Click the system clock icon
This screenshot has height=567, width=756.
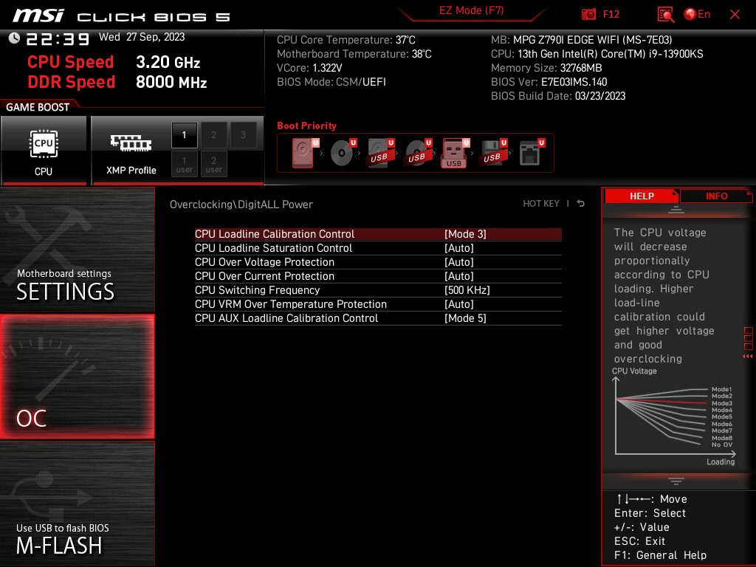[x=14, y=38]
